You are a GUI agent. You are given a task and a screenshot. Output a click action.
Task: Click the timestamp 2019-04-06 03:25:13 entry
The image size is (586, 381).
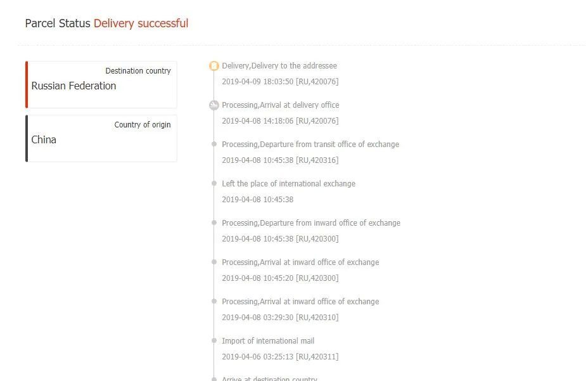tap(280, 357)
